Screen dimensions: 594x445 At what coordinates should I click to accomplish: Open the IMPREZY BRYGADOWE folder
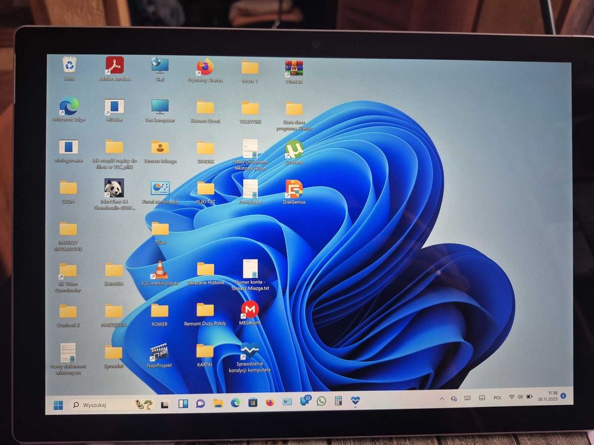click(68, 237)
